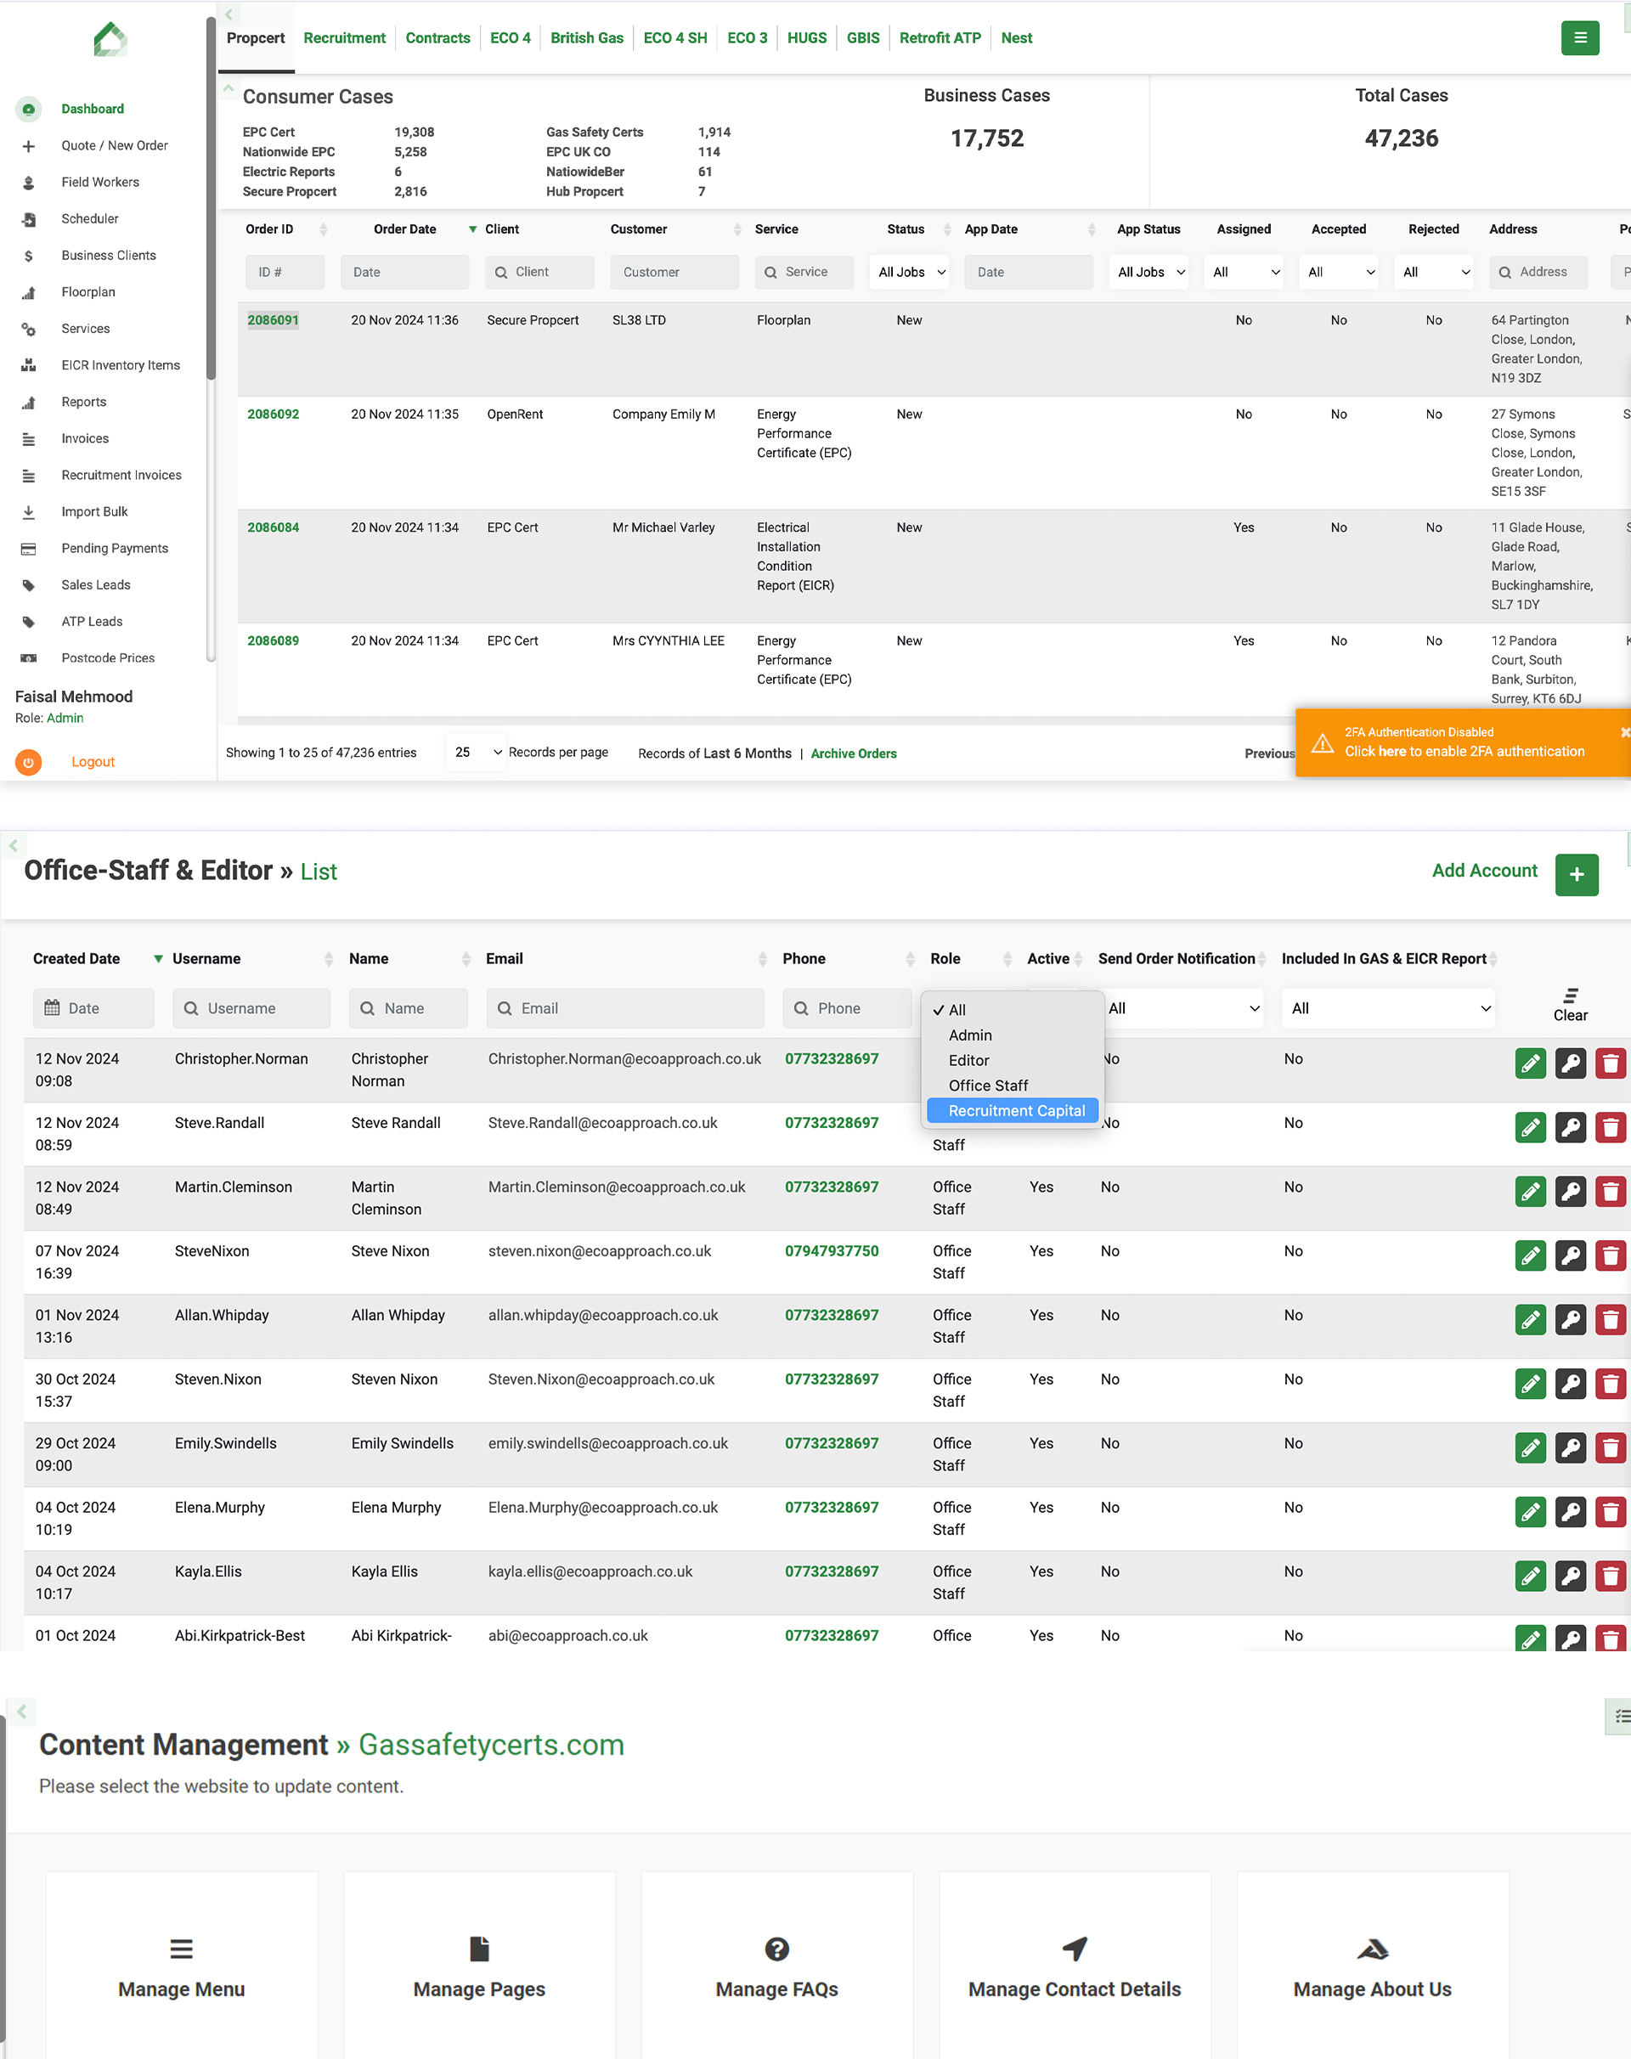Image resolution: width=1631 pixels, height=2059 pixels.
Task: Switch to the Retrofit ATP tab
Action: tap(940, 38)
